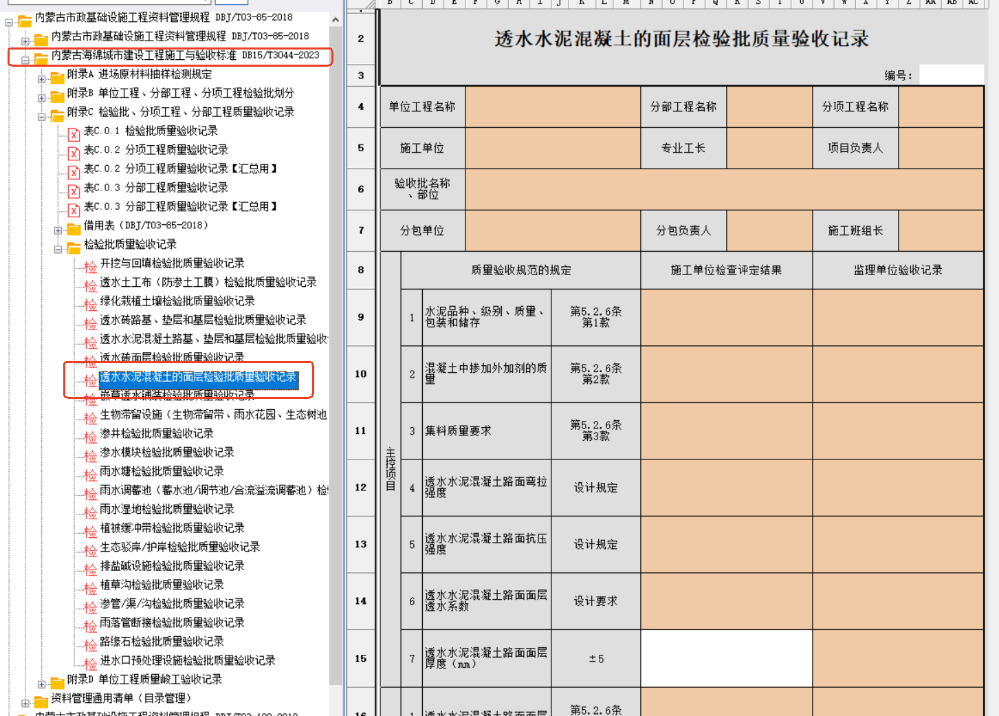Viewport: 999px width, 716px height.
Task: Select 透水砖路基、垫层和基层检验批质量验收记录
Action: 204,320
